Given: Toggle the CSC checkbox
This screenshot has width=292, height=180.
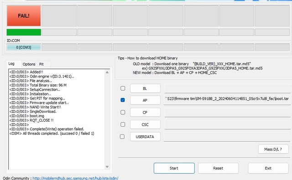Looking at the screenshot, I should coord(123,124).
